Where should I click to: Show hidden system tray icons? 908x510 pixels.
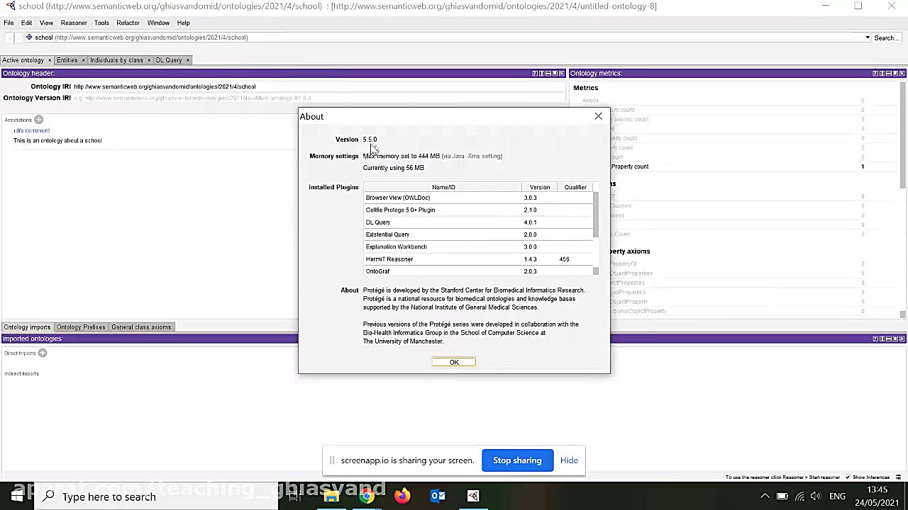click(765, 497)
